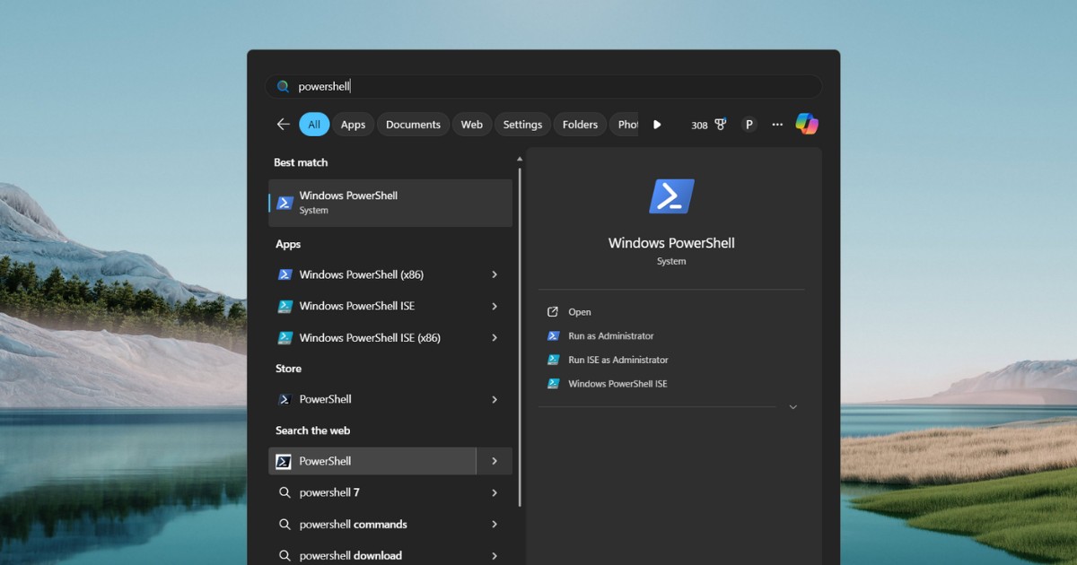Expand Windows PowerShell ISE options chevron

click(x=495, y=306)
